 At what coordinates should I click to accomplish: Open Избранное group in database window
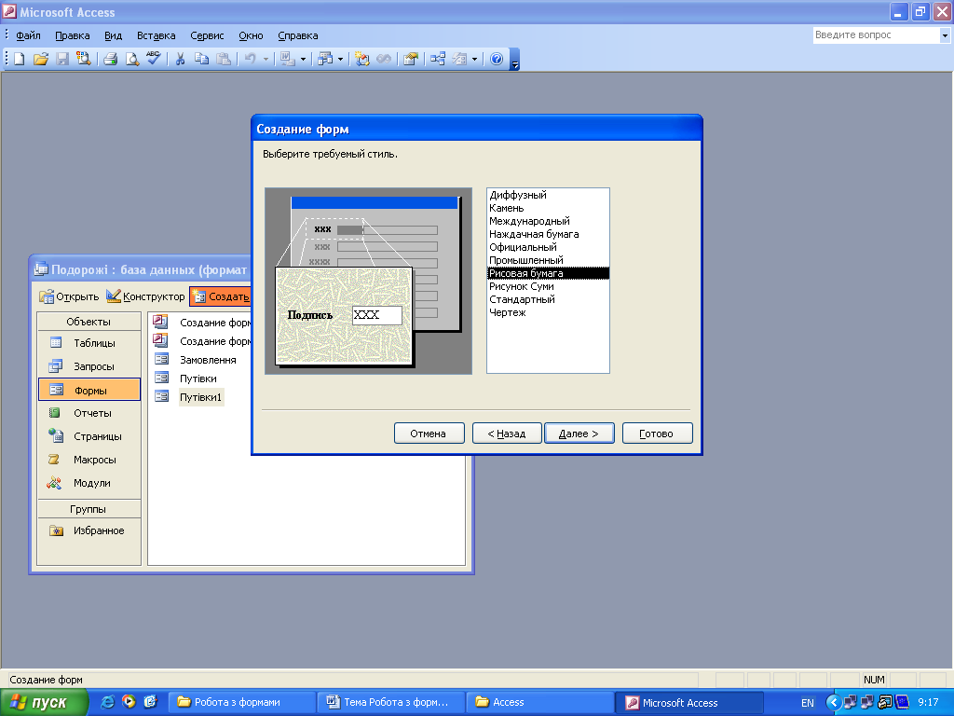pyautogui.click(x=89, y=530)
